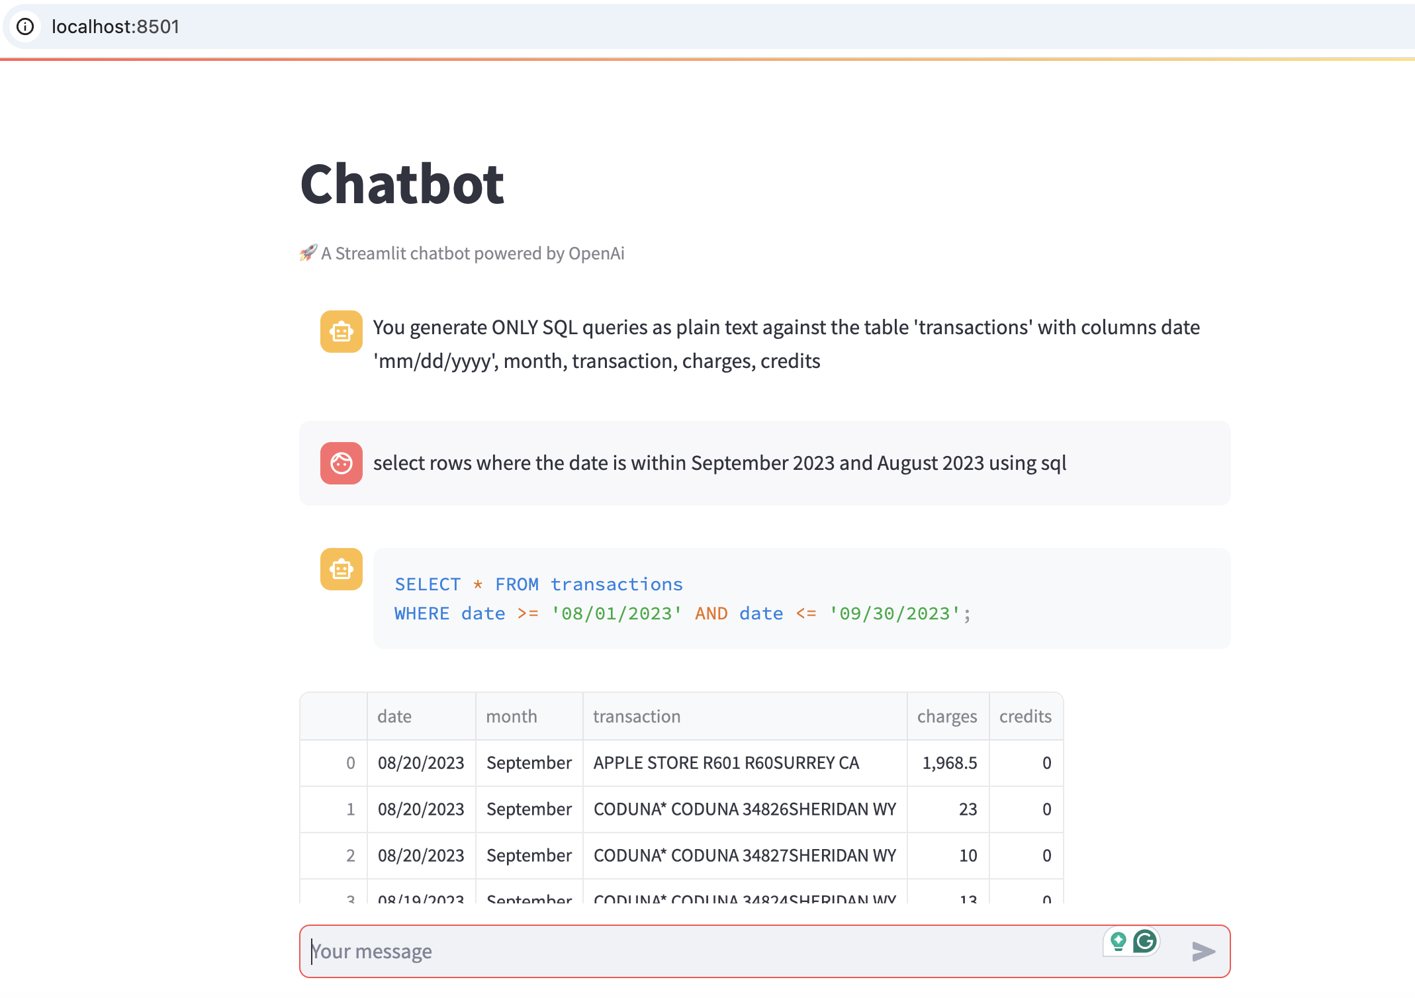Click the robot avatar beside the SQL code

click(341, 569)
